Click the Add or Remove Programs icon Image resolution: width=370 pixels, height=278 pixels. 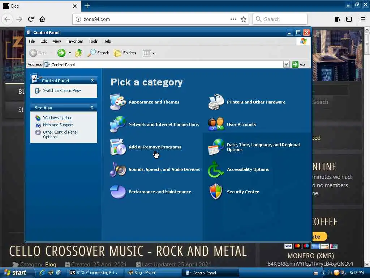click(117, 147)
